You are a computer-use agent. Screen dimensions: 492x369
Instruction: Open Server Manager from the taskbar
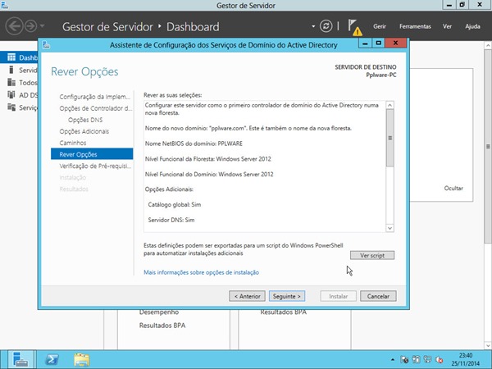[x=20, y=360]
